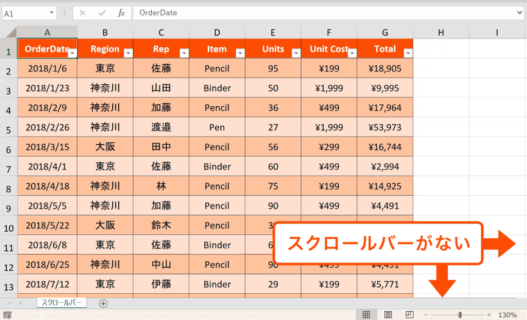The height and width of the screenshot is (320, 527).
Task: Select the スクロールバー sheet tab
Action: tap(62, 303)
